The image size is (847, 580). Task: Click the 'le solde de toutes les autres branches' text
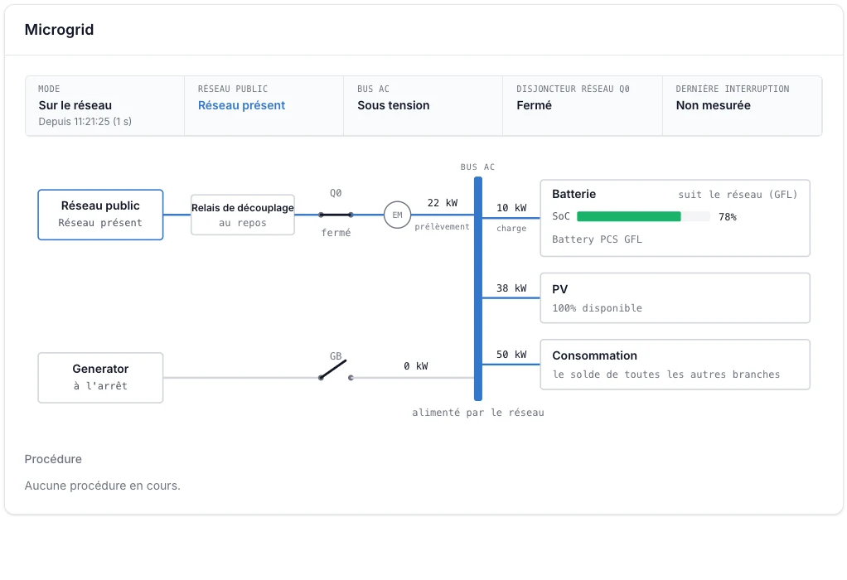click(x=666, y=375)
